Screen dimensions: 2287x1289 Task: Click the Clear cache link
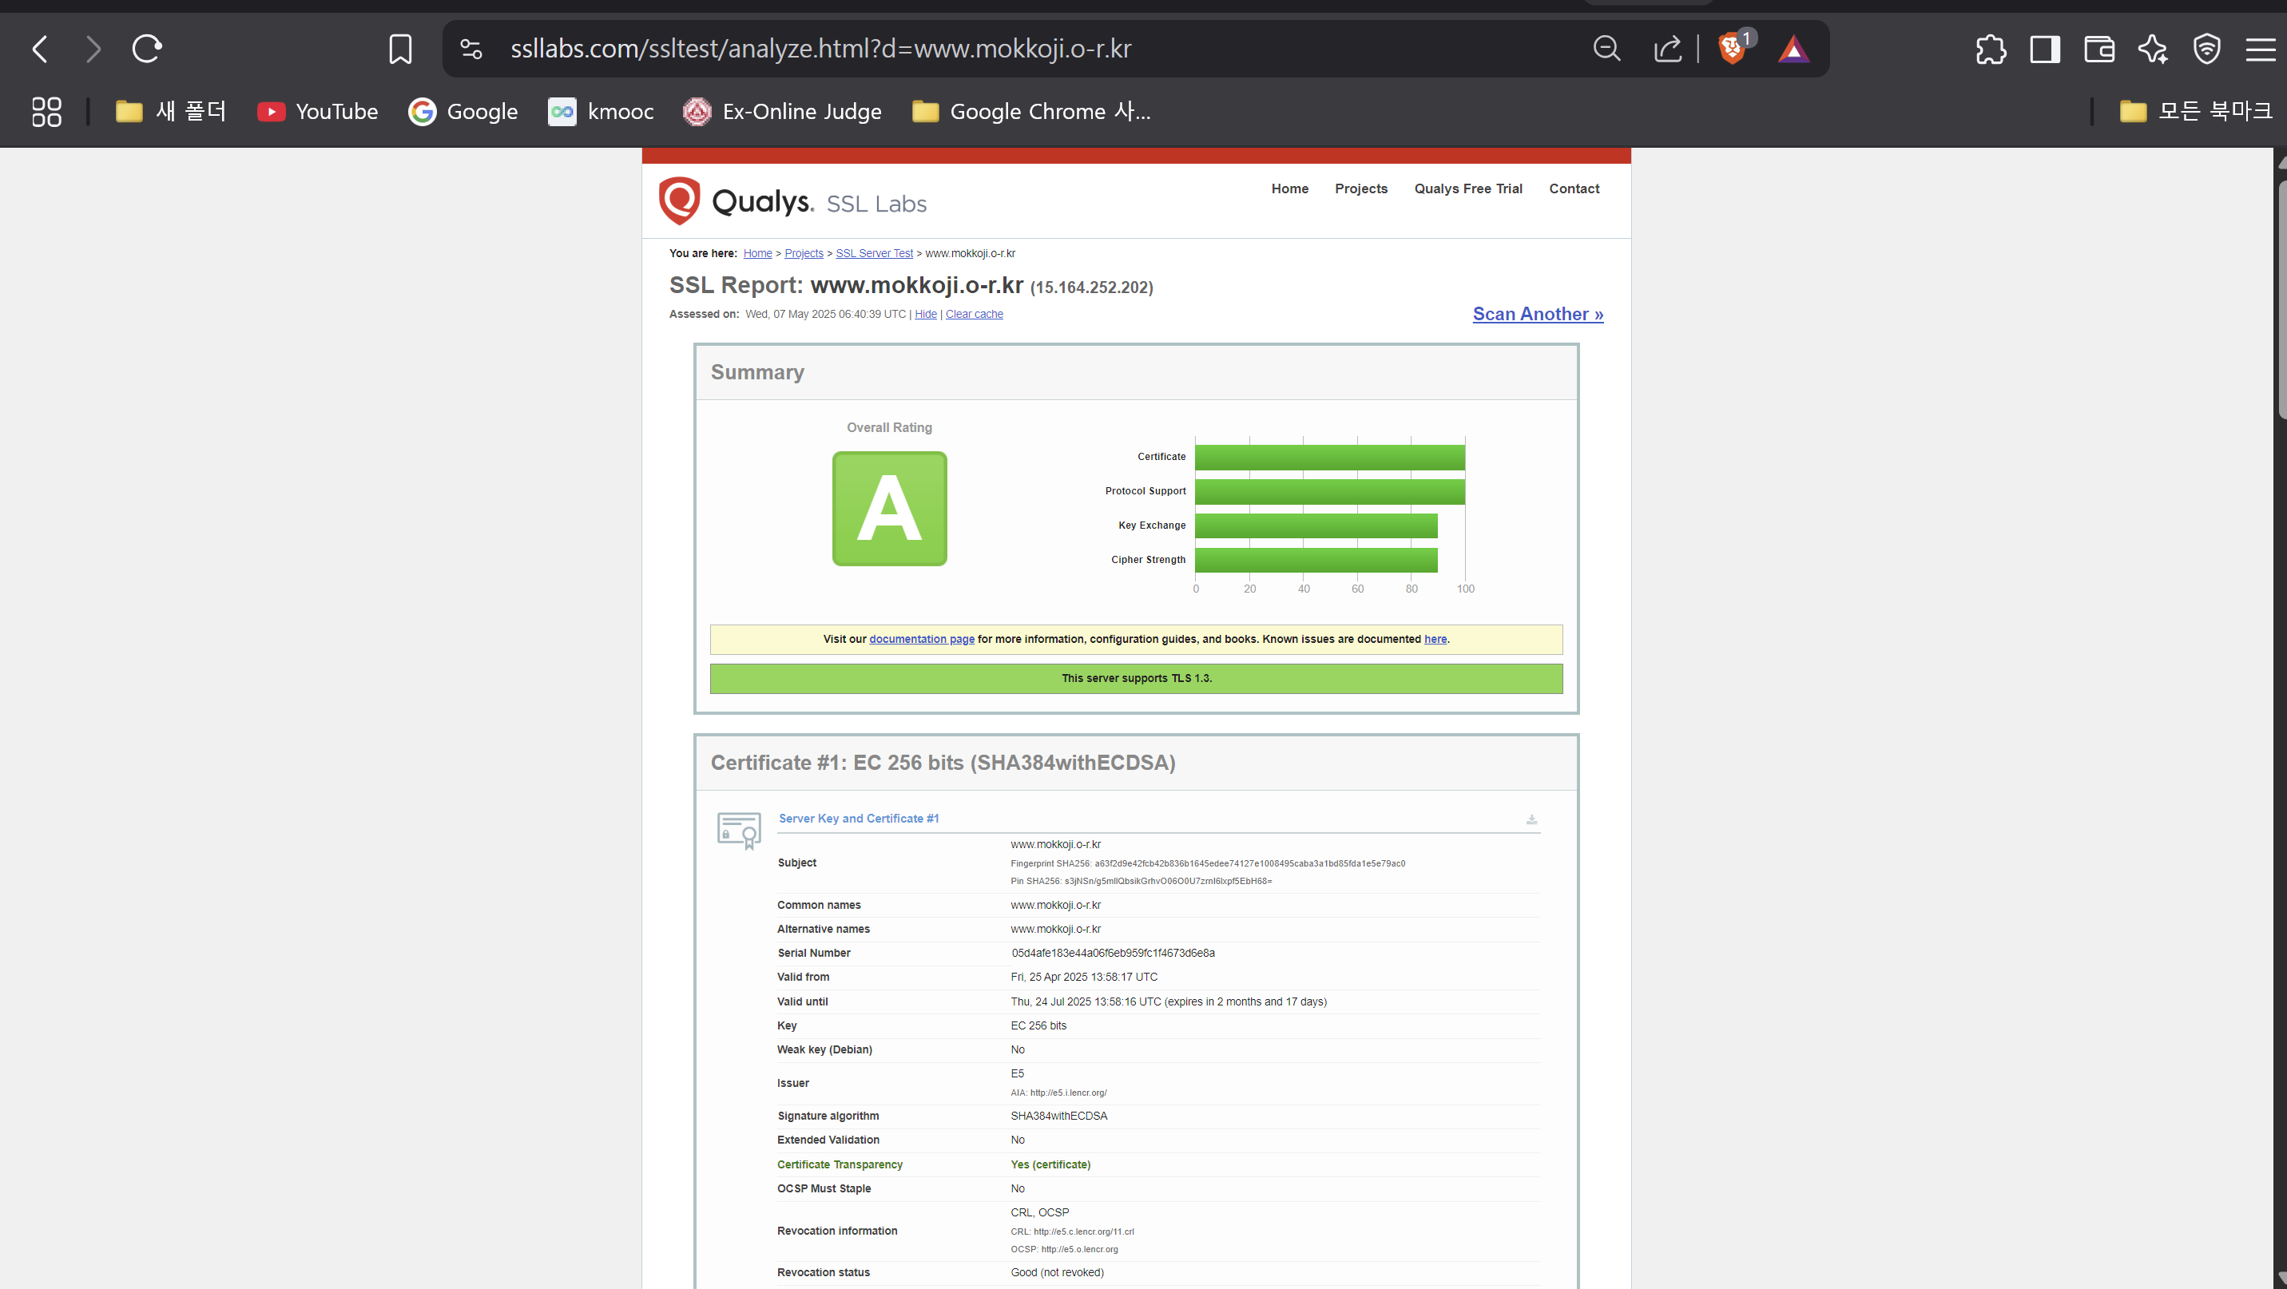[x=973, y=314]
